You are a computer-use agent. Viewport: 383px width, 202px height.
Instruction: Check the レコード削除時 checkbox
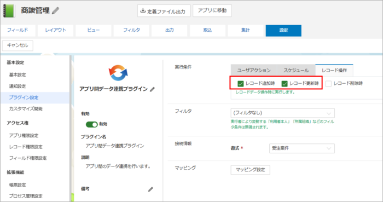pyautogui.click(x=328, y=84)
